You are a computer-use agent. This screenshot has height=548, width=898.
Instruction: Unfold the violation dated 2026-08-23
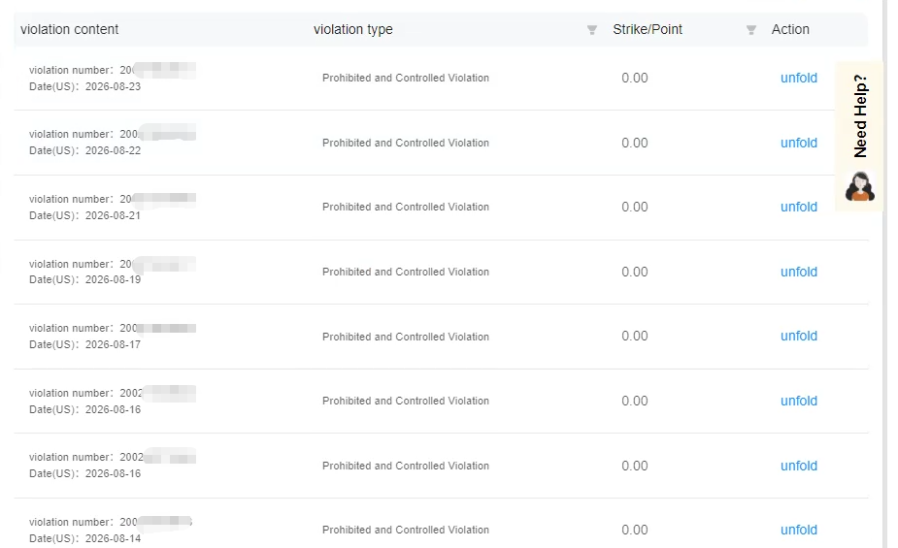click(x=798, y=78)
